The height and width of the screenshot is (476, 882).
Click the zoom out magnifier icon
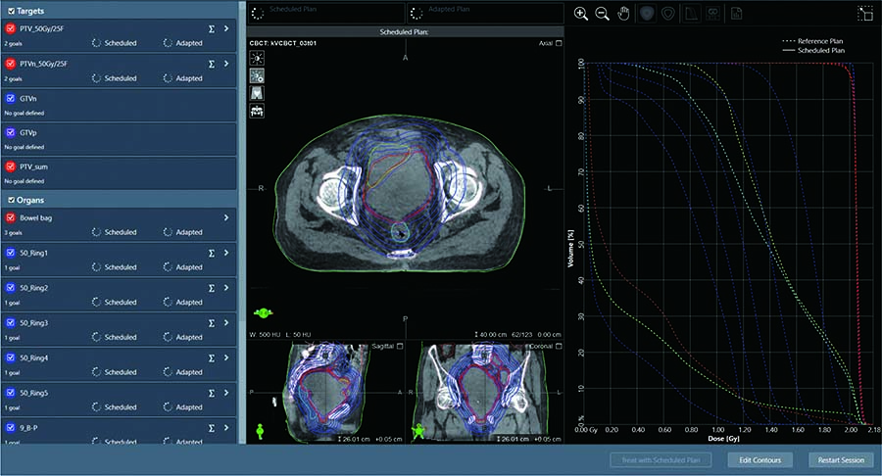[x=603, y=14]
